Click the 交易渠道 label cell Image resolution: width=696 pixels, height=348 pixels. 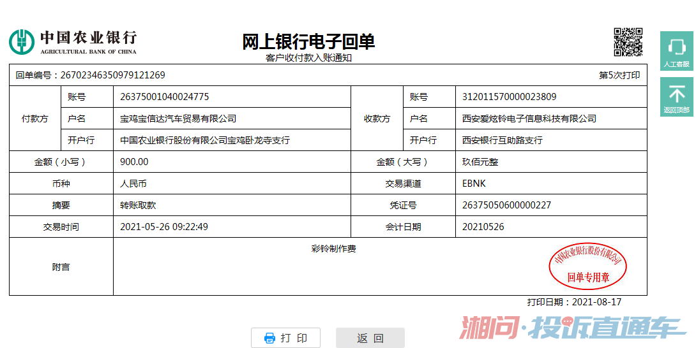[x=404, y=184]
